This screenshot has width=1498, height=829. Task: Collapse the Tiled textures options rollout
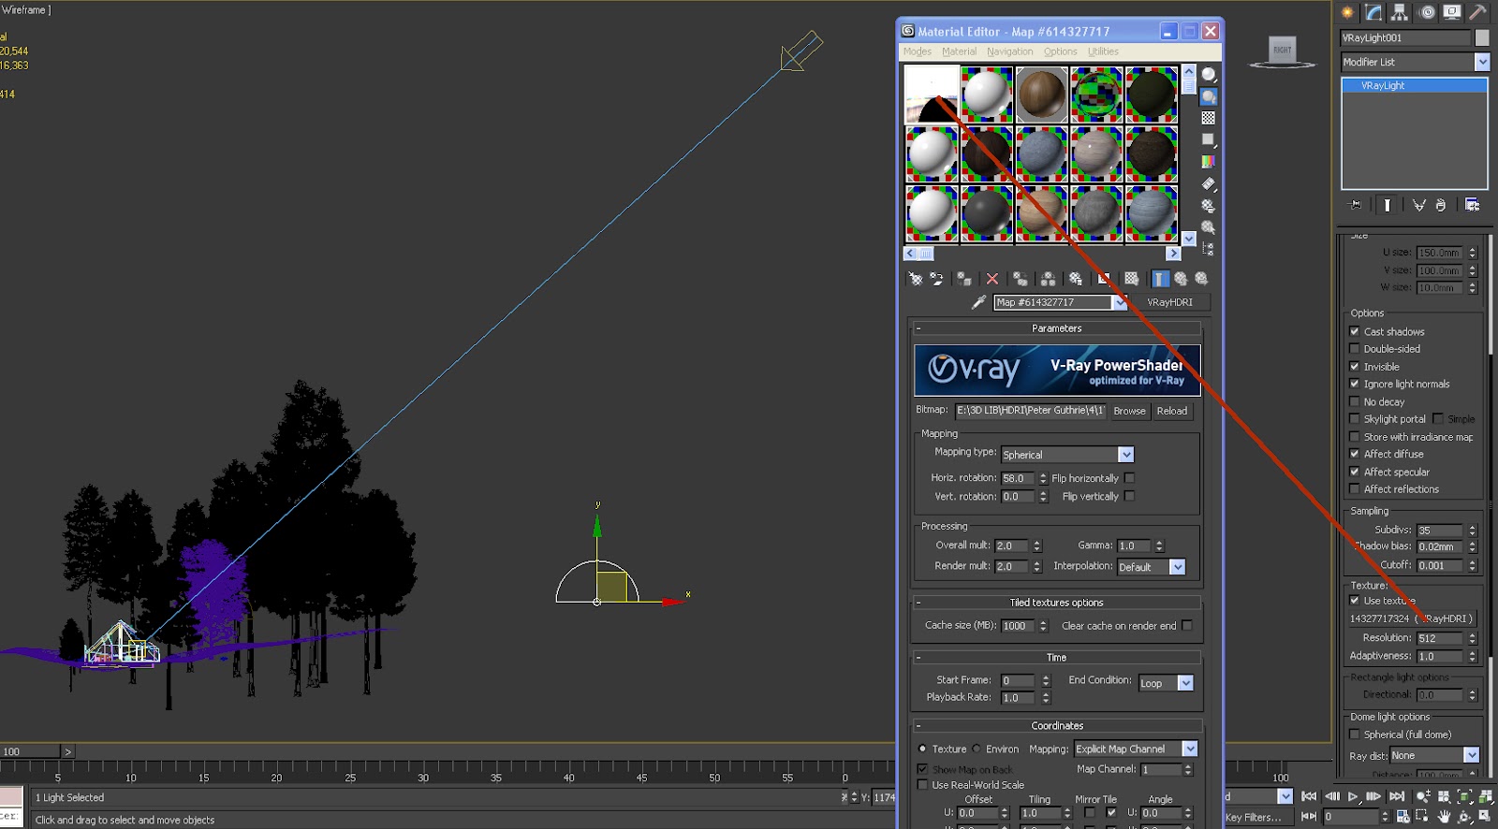pyautogui.click(x=1057, y=603)
